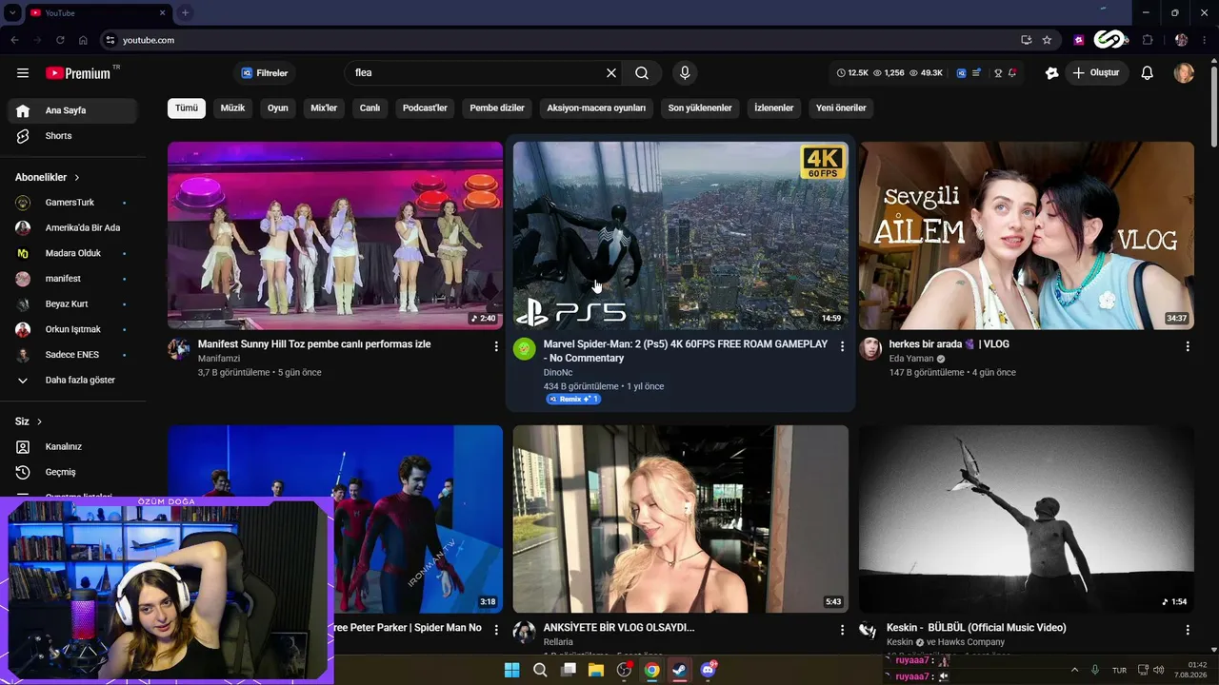Open Windows taskbar search

pos(540,670)
